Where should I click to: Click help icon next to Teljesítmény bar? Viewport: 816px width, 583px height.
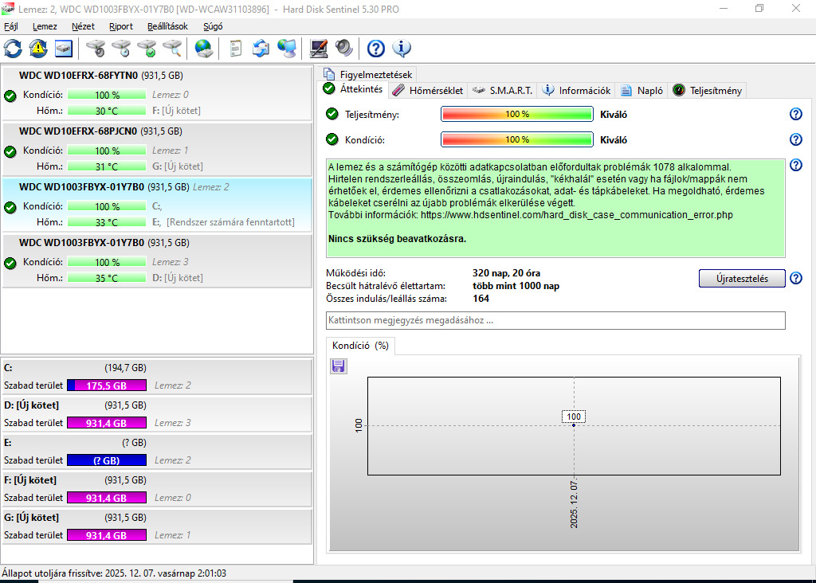796,114
